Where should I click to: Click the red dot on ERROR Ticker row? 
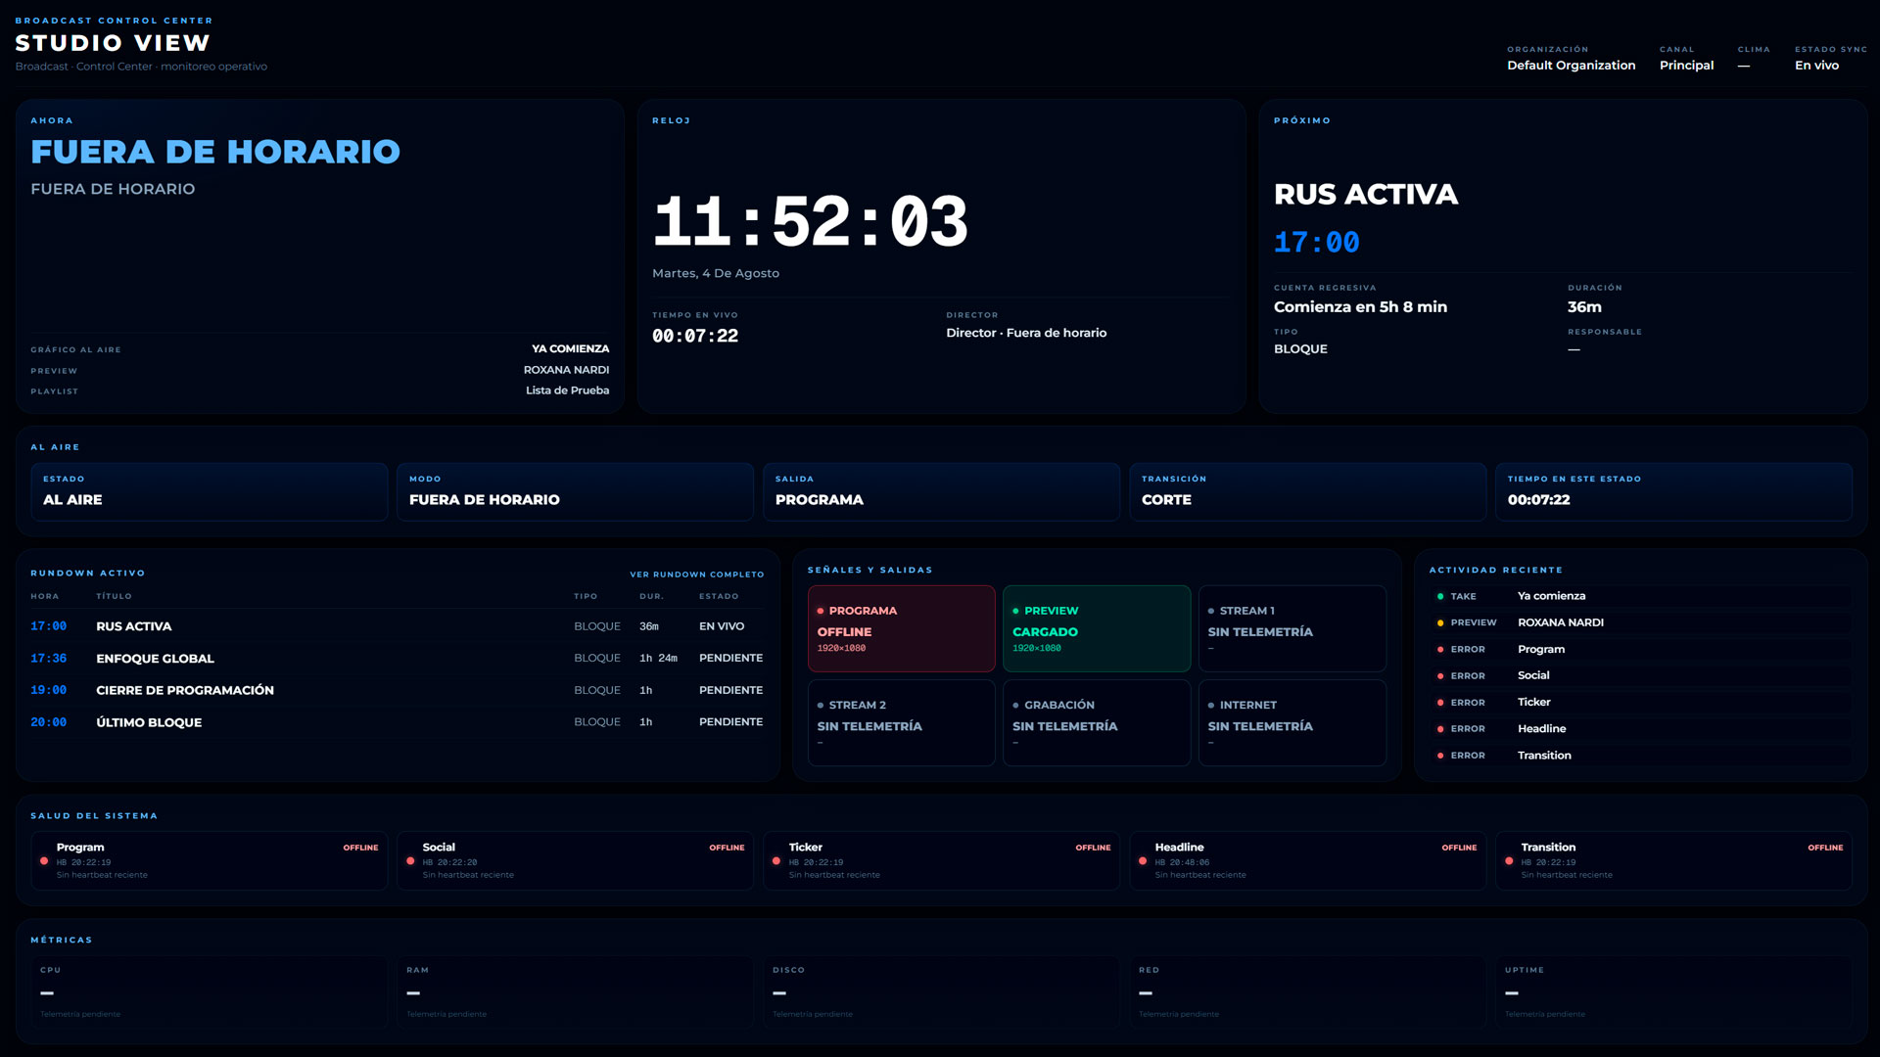tap(1440, 703)
